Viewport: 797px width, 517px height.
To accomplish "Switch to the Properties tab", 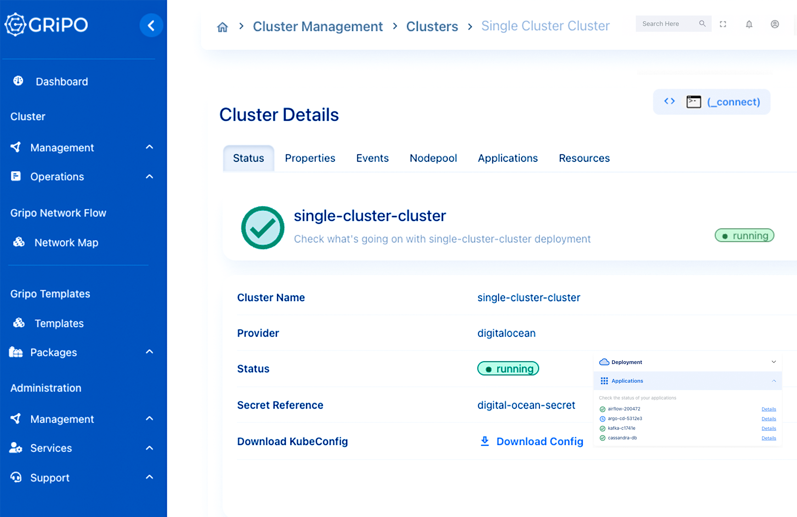I will click(310, 158).
